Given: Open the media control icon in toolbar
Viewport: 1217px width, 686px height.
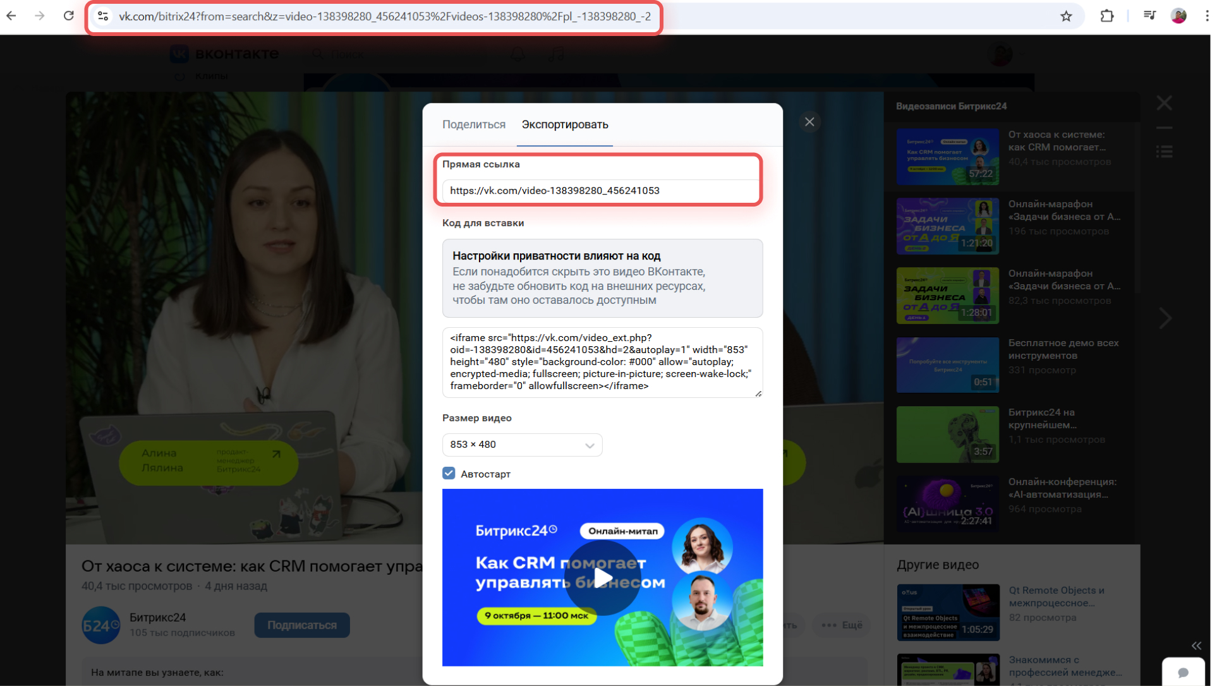Looking at the screenshot, I should pos(1149,16).
